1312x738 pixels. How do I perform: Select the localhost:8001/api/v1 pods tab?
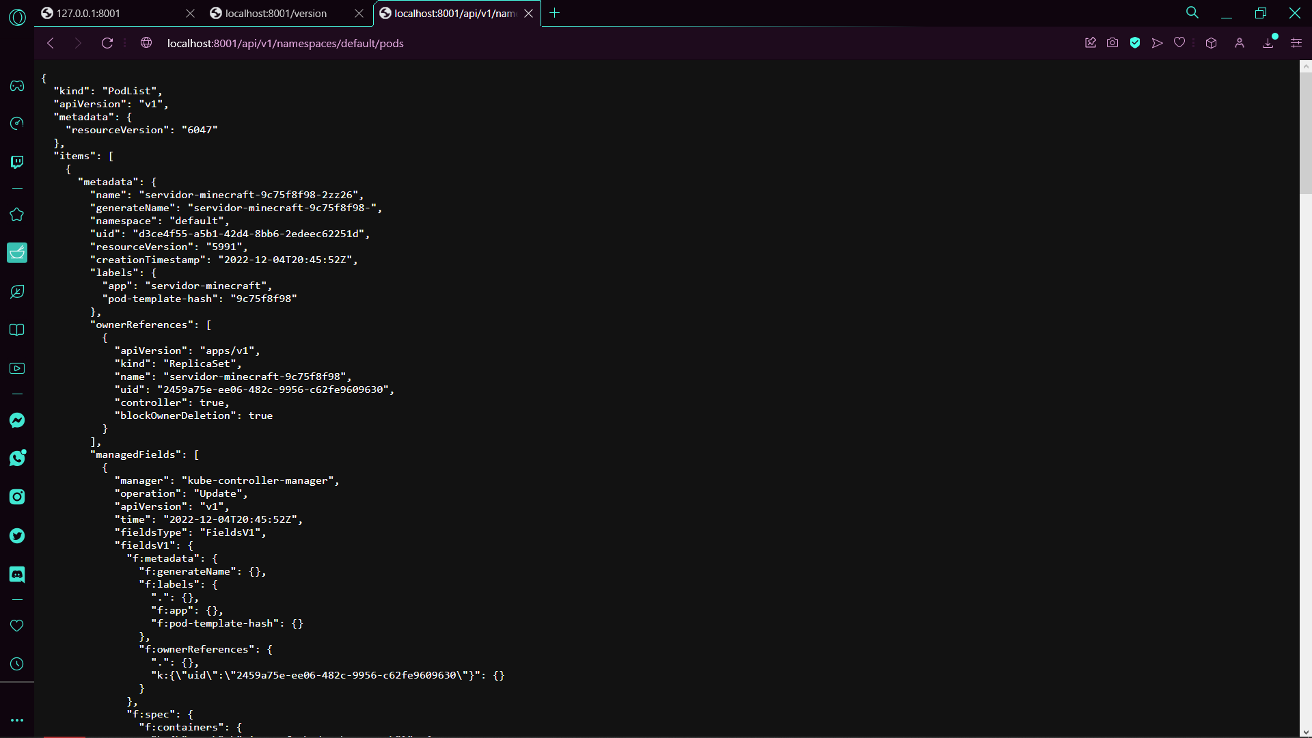(x=456, y=13)
